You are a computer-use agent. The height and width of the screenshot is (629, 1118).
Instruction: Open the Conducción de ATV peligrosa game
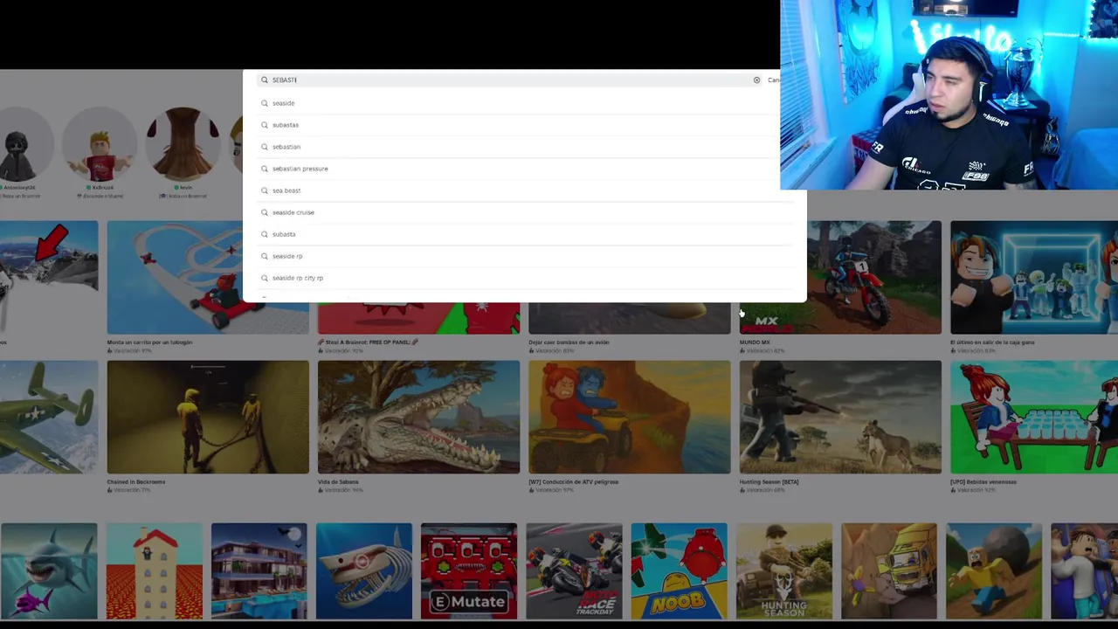(x=629, y=417)
